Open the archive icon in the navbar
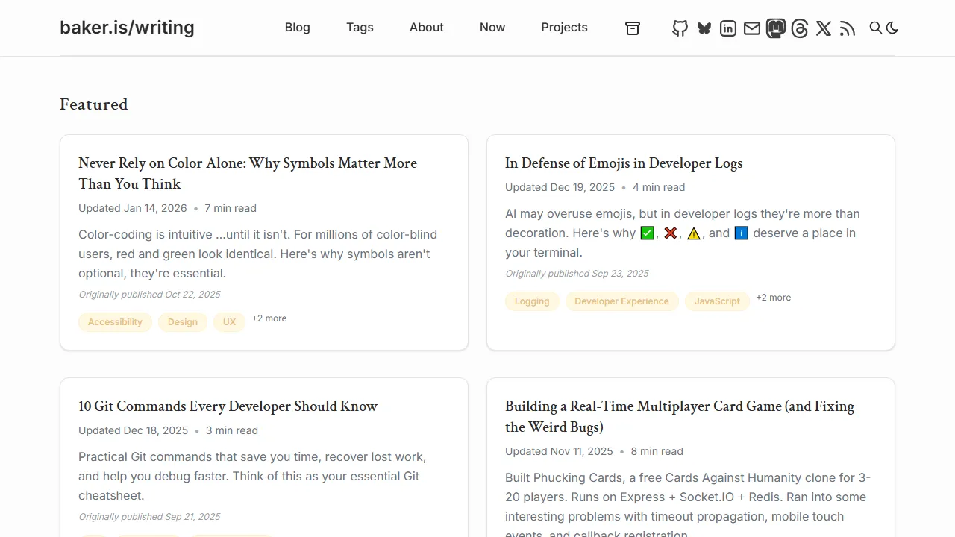The height and width of the screenshot is (537, 955). point(632,28)
